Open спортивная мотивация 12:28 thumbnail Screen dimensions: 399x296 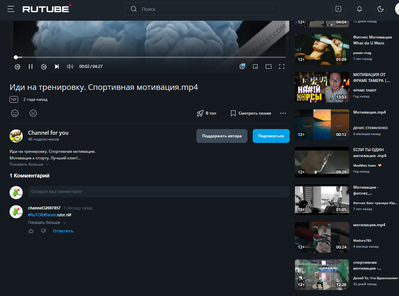(322, 275)
